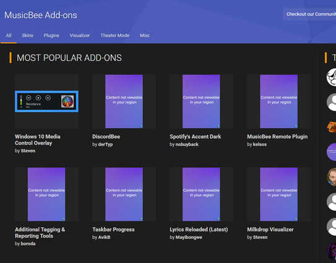Open Spotify's Accent Dark thumbnail image
The height and width of the screenshot is (263, 336).
[x=201, y=101]
